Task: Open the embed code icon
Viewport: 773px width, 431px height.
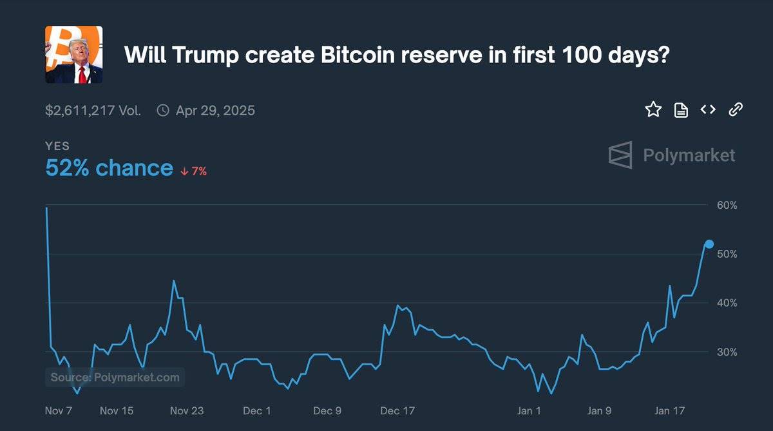Action: pyautogui.click(x=707, y=110)
